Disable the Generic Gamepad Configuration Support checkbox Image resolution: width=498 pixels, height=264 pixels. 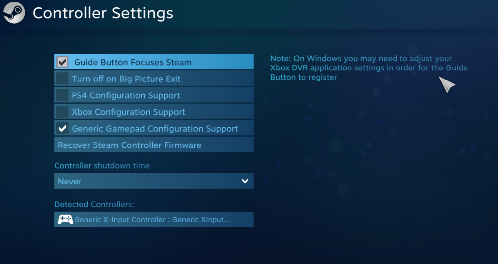pos(62,128)
